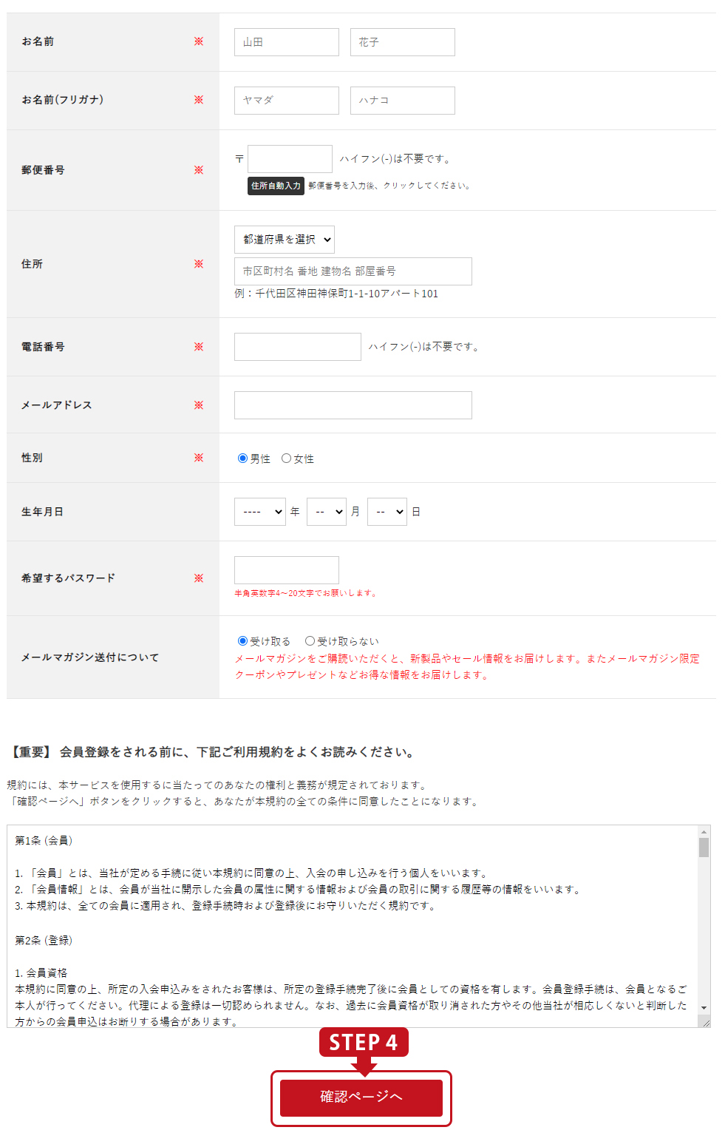The width and height of the screenshot is (725, 1130).
Task: Click the 半角英数字4～20文字 password hint
Action: pos(306,593)
